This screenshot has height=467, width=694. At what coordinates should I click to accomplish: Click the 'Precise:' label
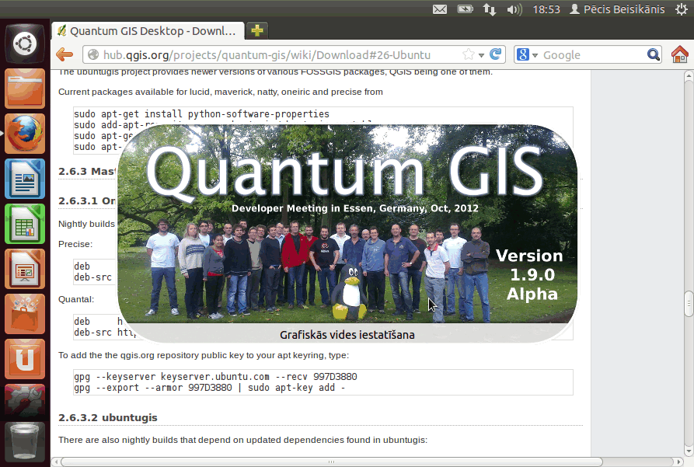pos(75,244)
